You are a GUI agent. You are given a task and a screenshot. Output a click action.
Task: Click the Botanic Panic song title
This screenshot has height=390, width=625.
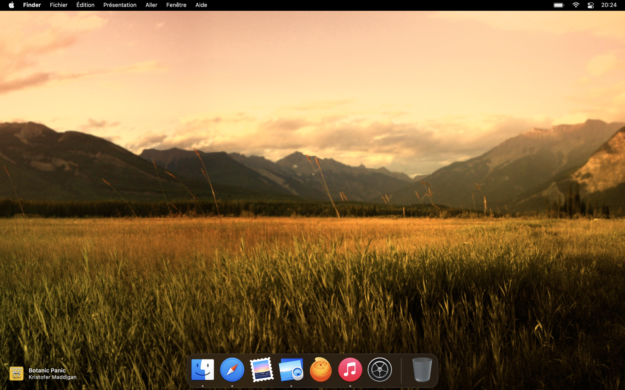click(x=47, y=370)
